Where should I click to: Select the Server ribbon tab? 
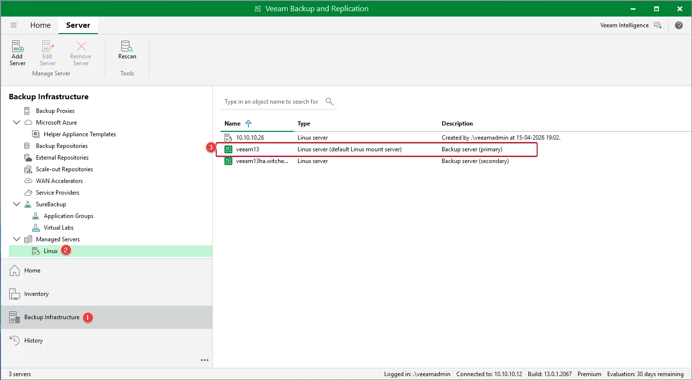[x=78, y=25]
